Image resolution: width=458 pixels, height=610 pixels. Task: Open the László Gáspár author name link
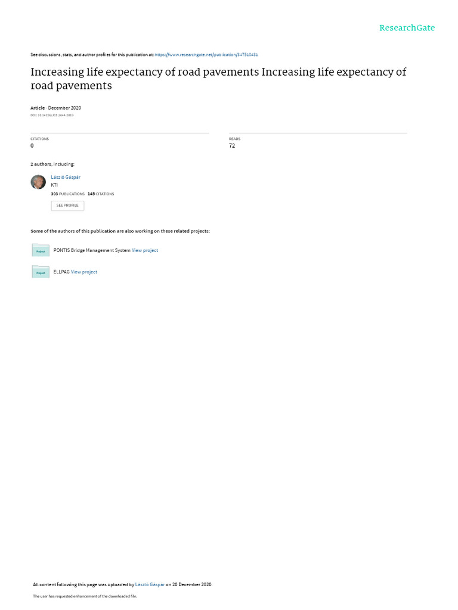pos(66,177)
